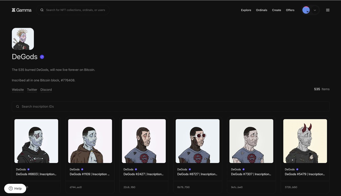Click verified badge on DeGods #7307 card
Viewport: 341px width, 196px height.
[243, 169]
